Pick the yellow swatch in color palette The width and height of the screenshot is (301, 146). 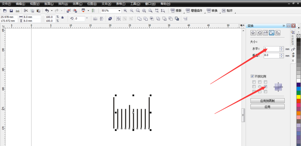tap(299, 97)
